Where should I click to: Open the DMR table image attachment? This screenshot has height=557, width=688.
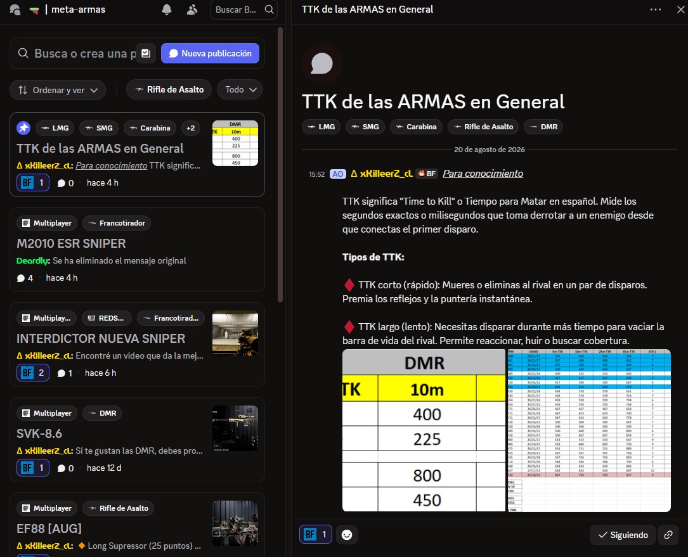[x=424, y=430]
